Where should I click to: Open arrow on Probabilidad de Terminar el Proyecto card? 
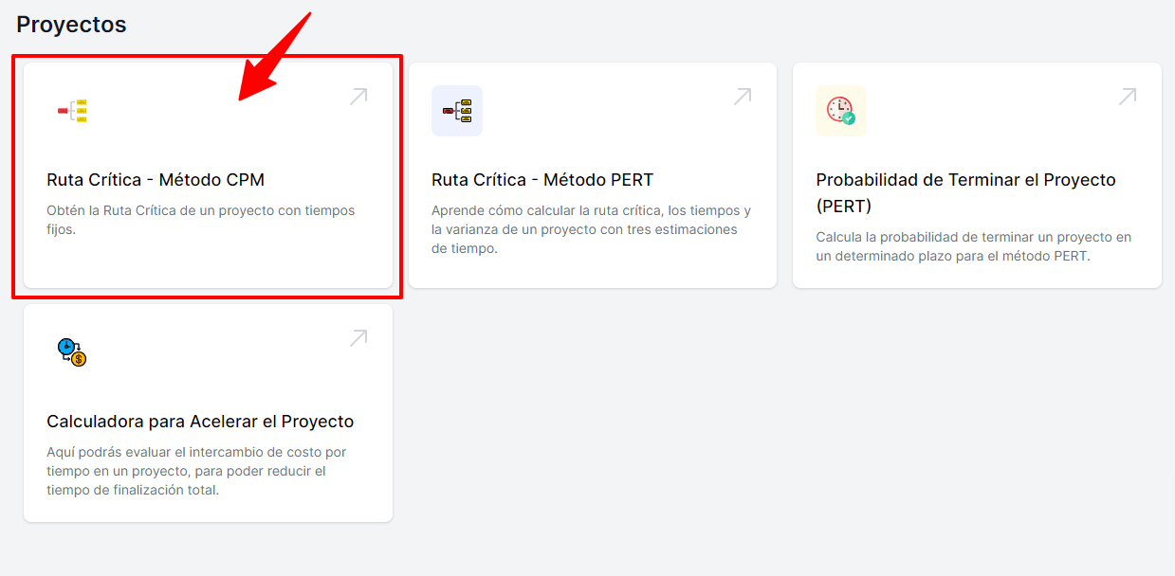coord(1128,96)
